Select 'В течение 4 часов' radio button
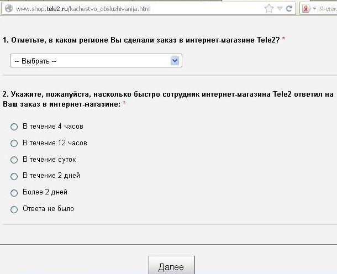The height and width of the screenshot is (274, 337). (x=14, y=127)
